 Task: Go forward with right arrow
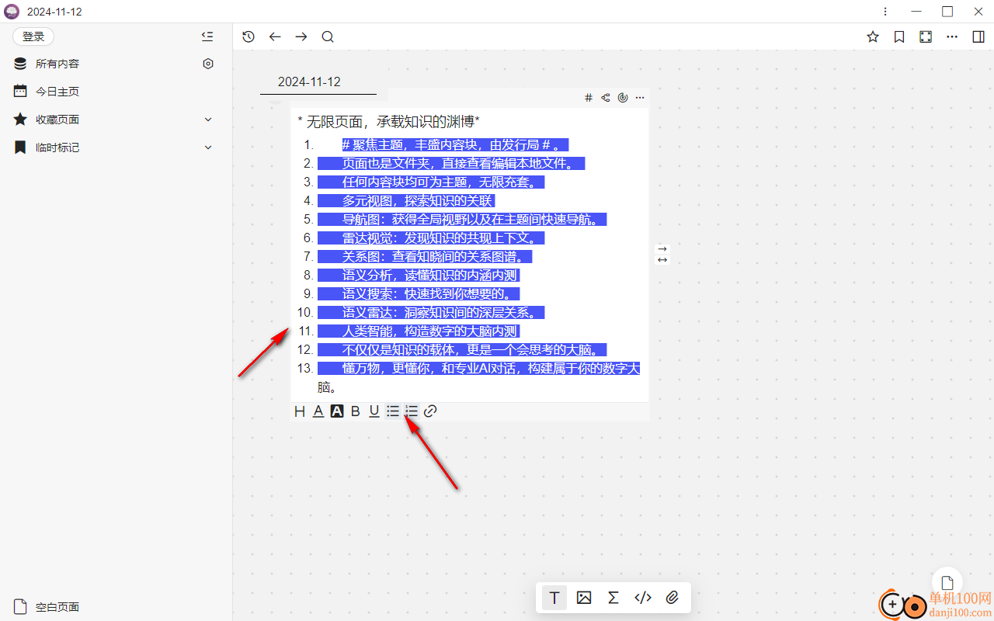pyautogui.click(x=301, y=36)
